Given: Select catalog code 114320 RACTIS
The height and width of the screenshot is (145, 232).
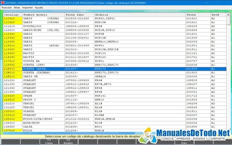Looking at the screenshot, I should pyautogui.click(x=13, y=53).
